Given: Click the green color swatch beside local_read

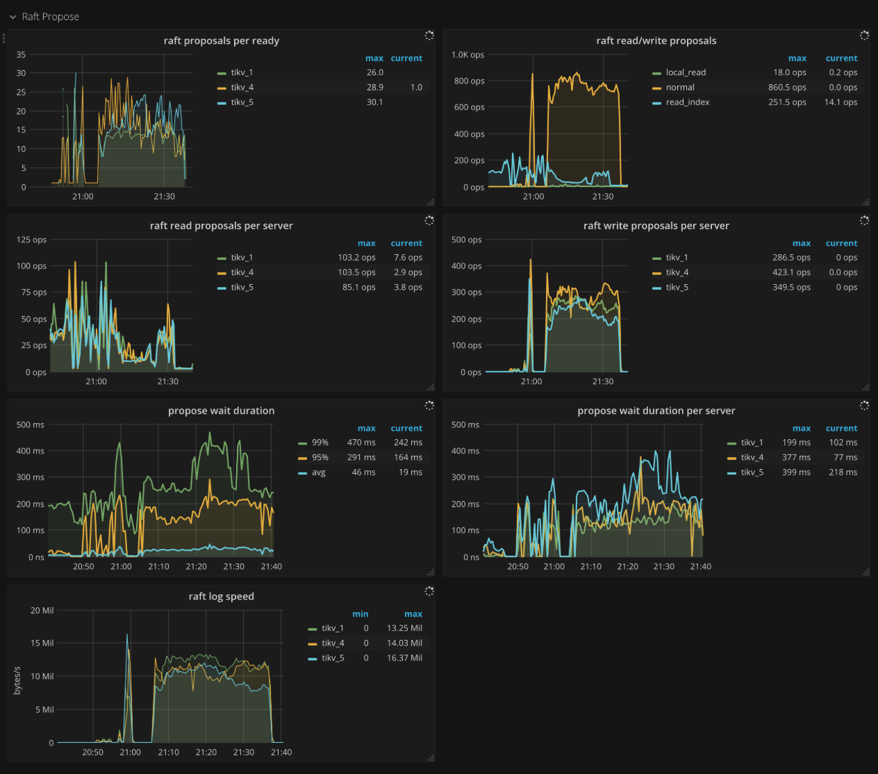Looking at the screenshot, I should [656, 72].
